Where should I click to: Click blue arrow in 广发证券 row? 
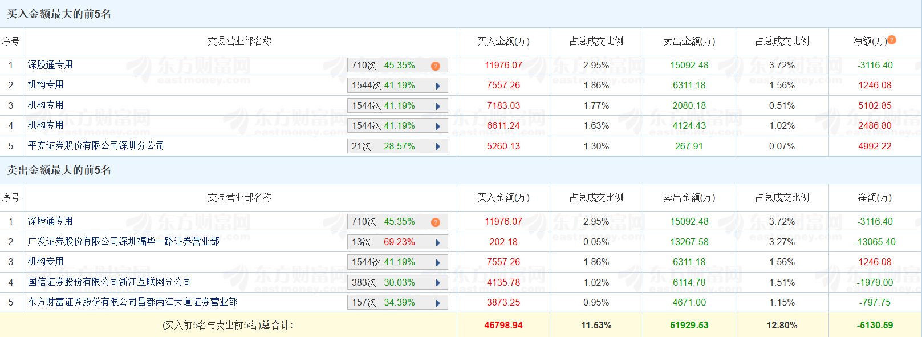click(x=438, y=242)
